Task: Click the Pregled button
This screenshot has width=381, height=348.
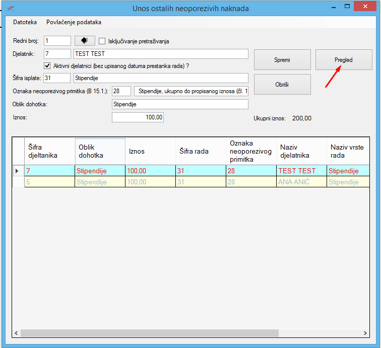Action: click(x=343, y=60)
